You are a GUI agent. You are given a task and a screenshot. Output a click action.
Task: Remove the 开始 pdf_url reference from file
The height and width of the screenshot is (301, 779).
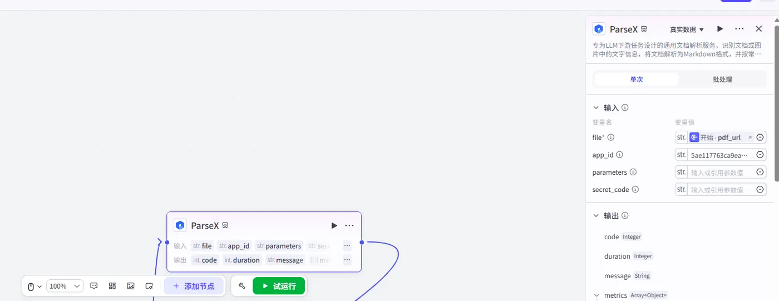tap(750, 137)
